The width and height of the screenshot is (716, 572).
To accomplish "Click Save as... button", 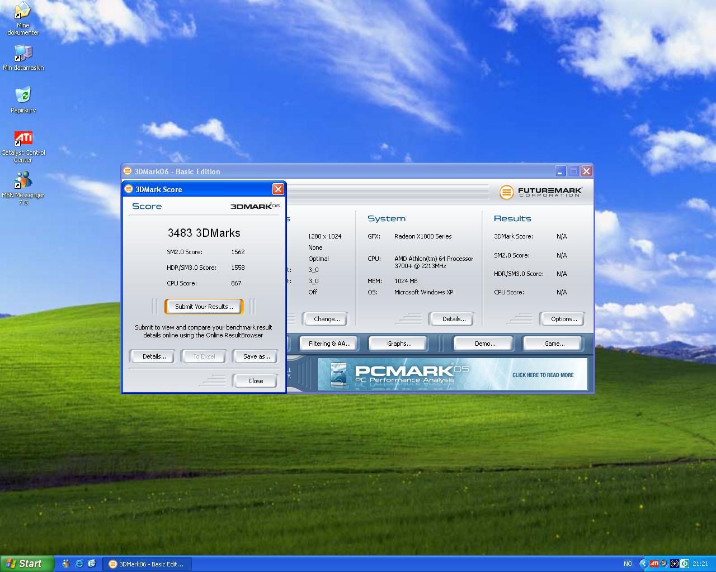I will 256,356.
